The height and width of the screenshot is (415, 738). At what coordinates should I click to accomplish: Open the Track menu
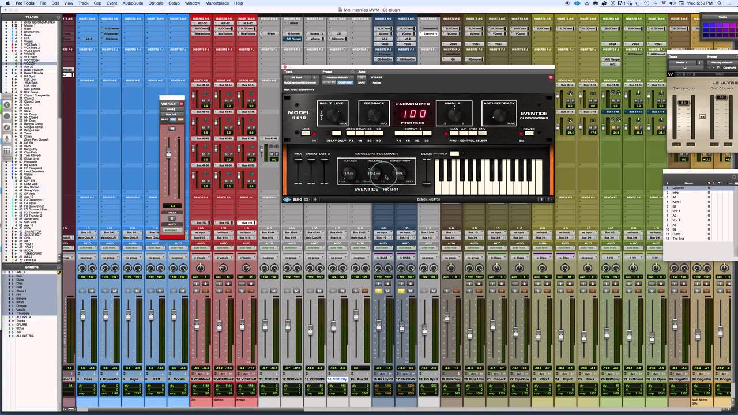(x=84, y=3)
